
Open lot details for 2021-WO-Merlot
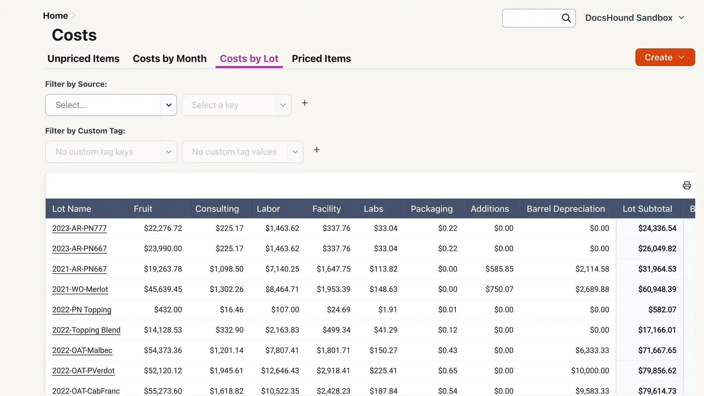(80, 289)
